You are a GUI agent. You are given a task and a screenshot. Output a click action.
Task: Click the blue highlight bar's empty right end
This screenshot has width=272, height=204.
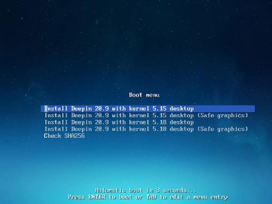224,109
